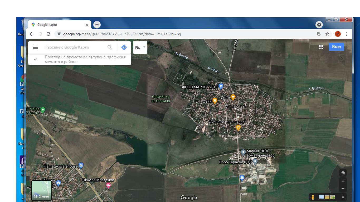Bookmark this page with the star icon
This screenshot has width=360, height=202.
(x=327, y=34)
